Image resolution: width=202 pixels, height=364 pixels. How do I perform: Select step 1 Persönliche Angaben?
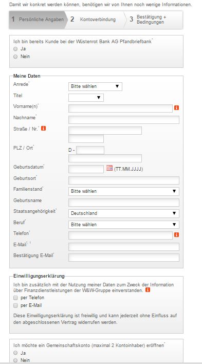point(38,20)
